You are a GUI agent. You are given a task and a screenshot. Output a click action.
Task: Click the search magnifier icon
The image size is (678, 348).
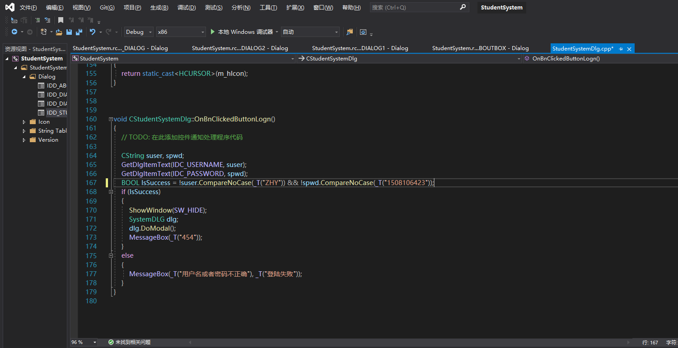pos(463,7)
